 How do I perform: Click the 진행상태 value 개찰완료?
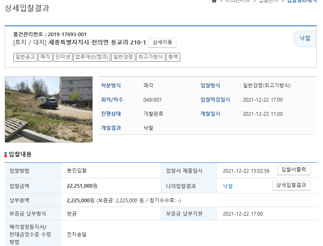153,114
